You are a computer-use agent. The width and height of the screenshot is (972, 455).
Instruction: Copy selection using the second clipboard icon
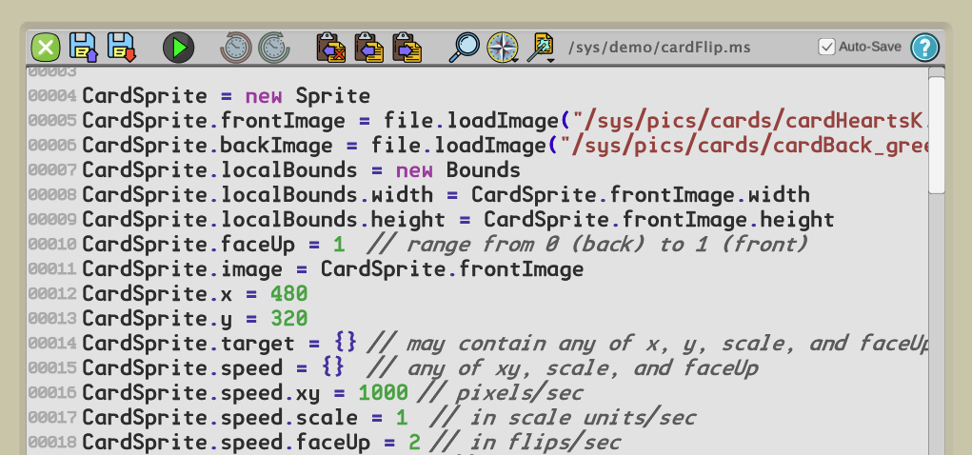[x=368, y=48]
